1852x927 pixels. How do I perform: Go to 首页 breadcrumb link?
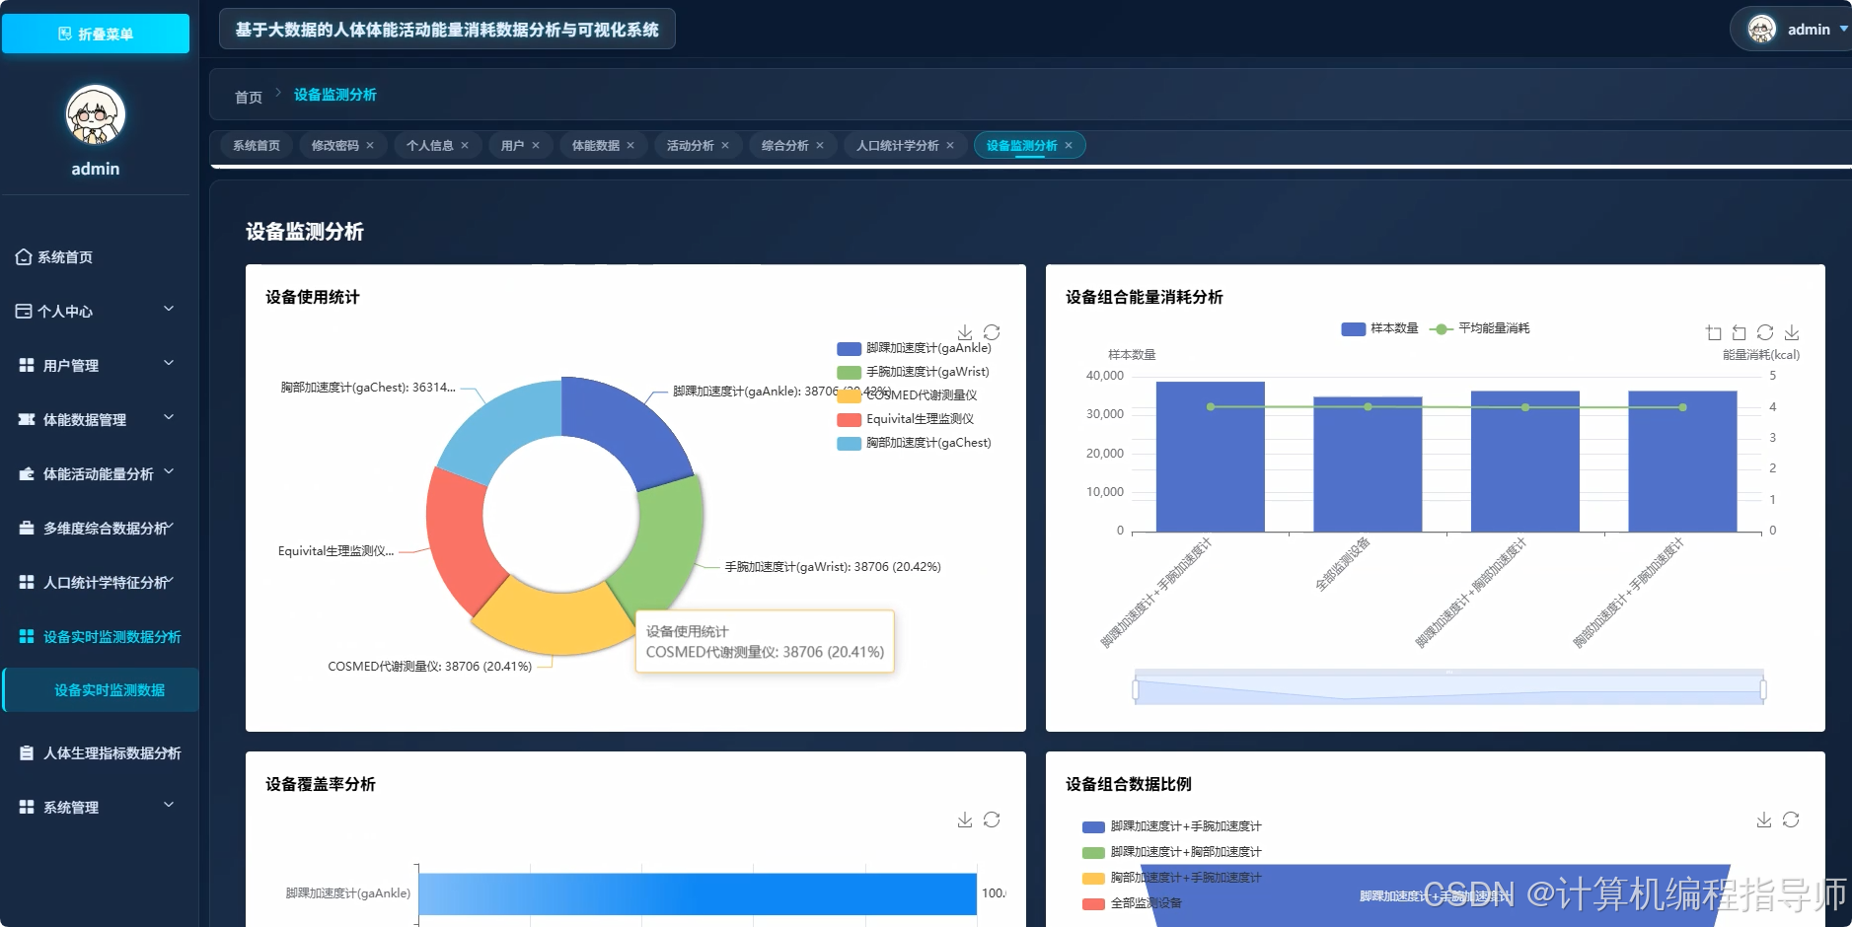249,97
